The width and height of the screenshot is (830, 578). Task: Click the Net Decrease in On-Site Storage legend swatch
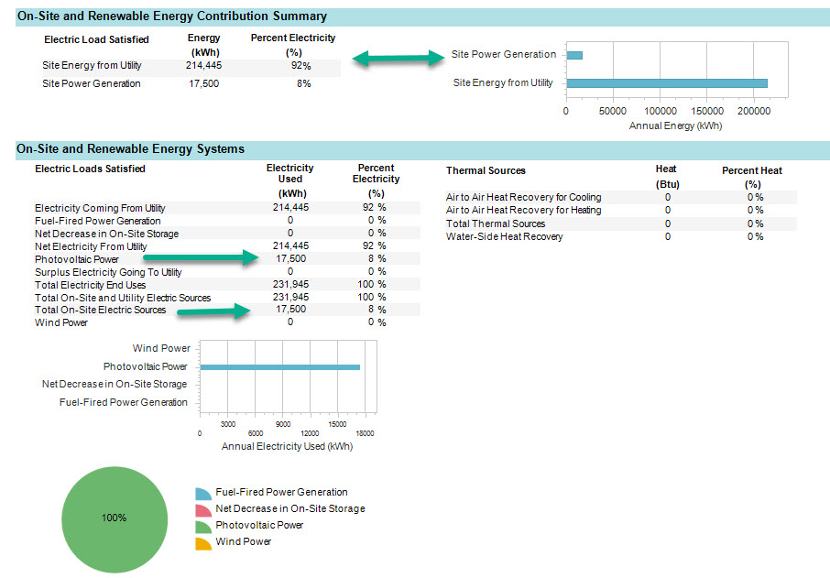pos(203,510)
